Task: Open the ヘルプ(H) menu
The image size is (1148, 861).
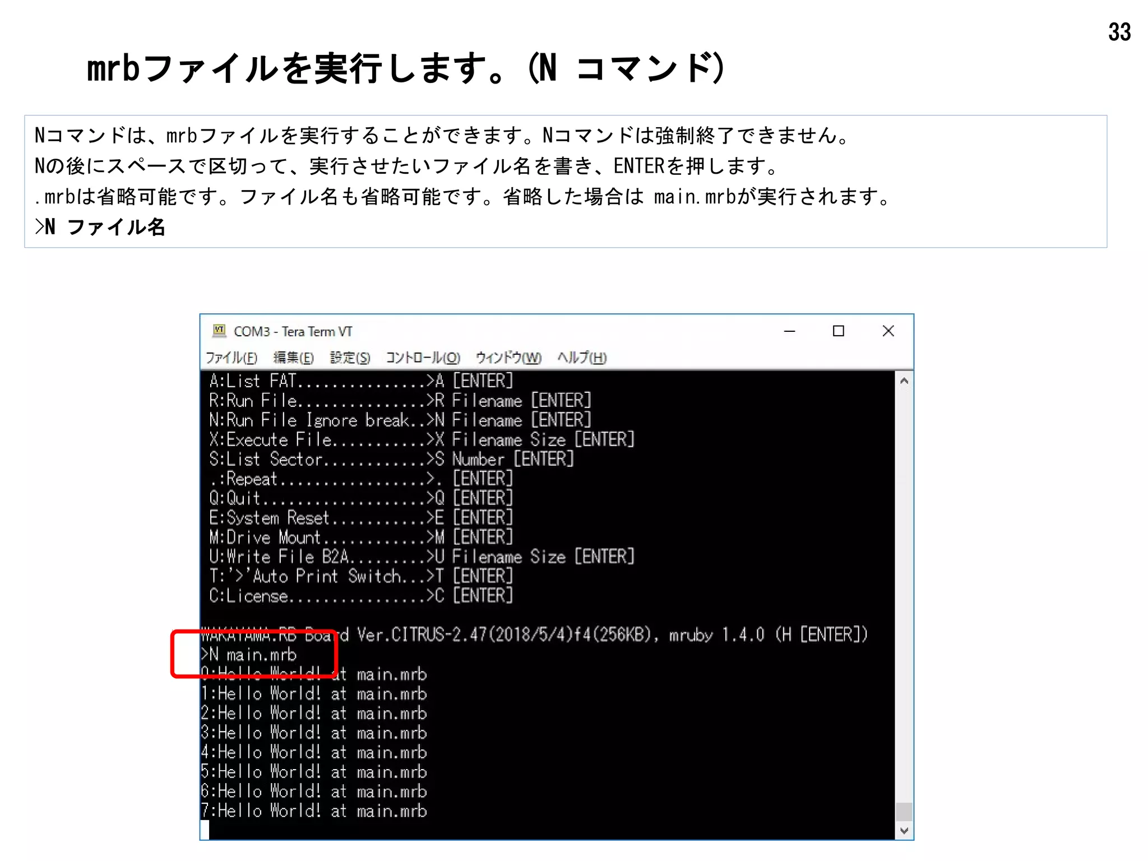Action: click(582, 358)
